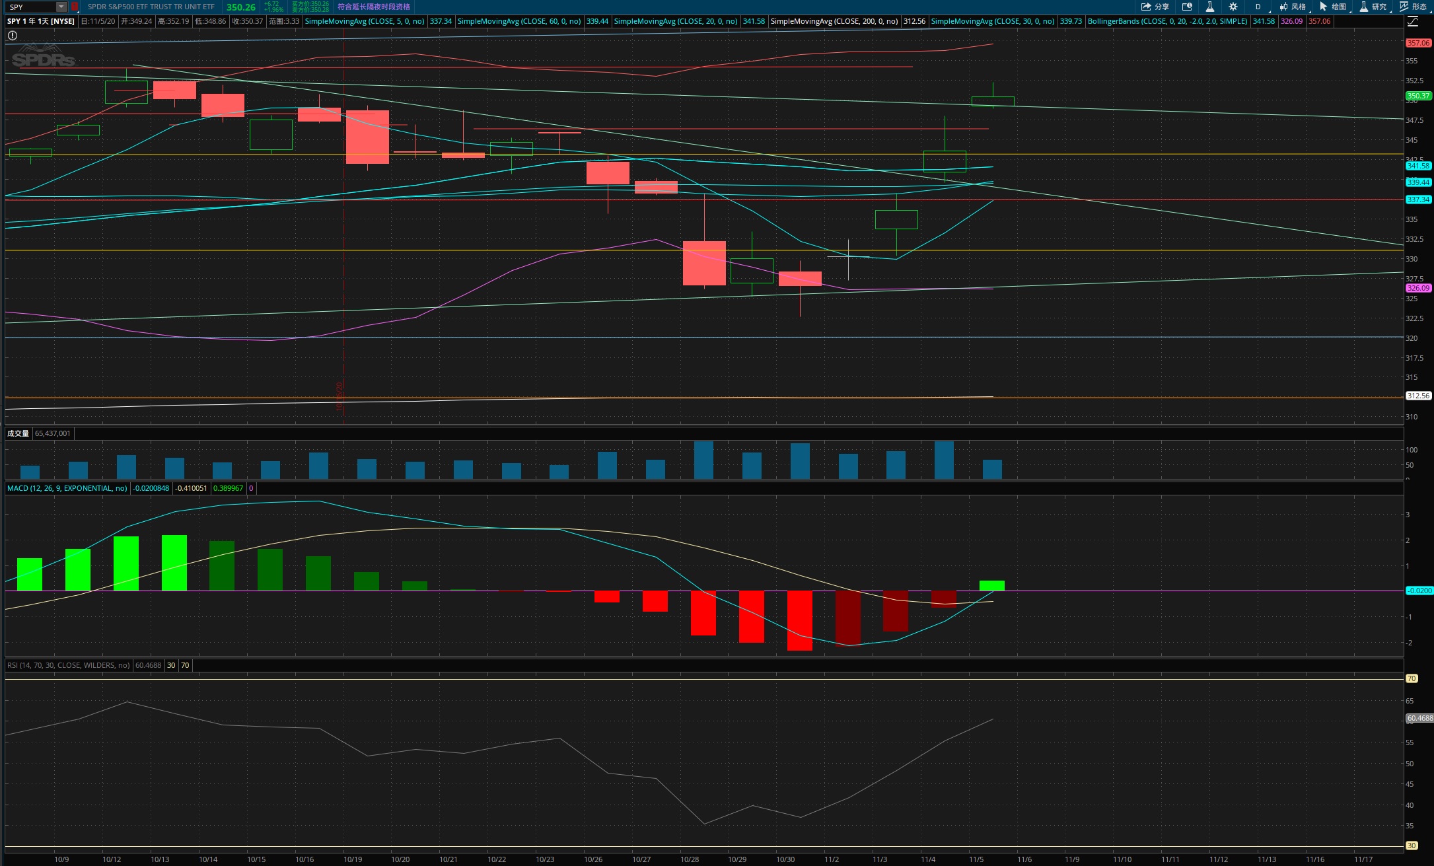This screenshot has width=1434, height=866.
Task: Click the volume value 65,437,001
Action: point(53,433)
